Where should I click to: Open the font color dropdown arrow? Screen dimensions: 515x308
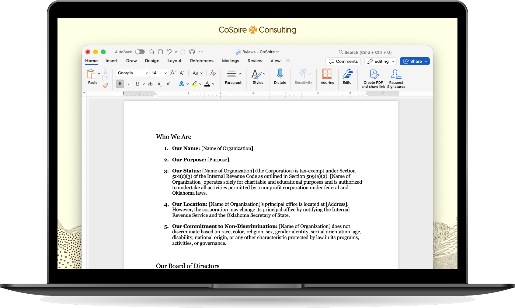[213, 84]
